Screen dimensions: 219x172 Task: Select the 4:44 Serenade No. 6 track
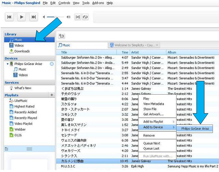point(138,83)
